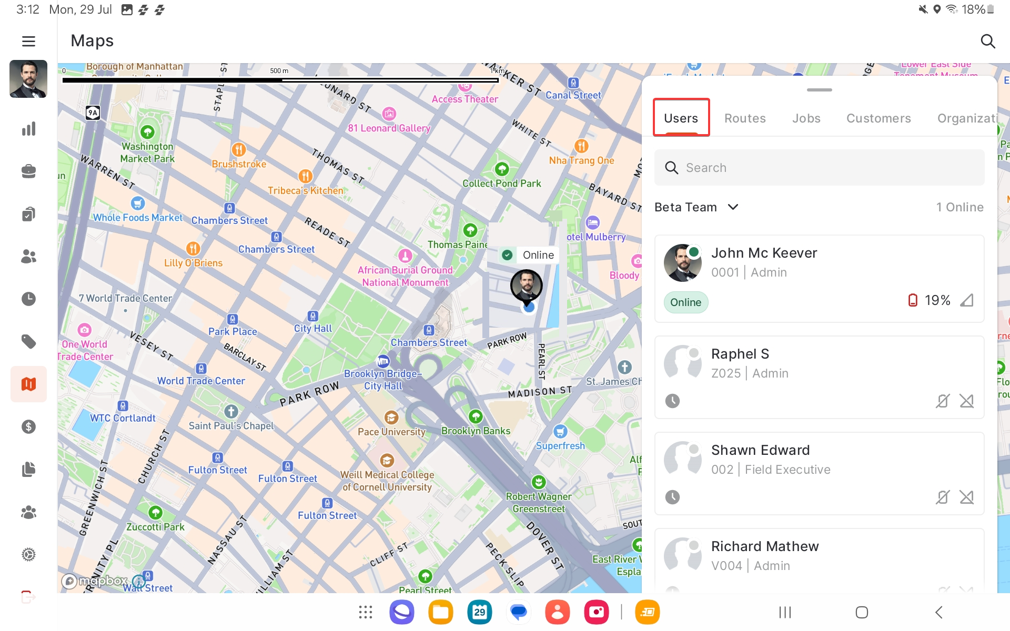Open the tag icon in sidebar
Viewport: 1010px width, 631px height.
28,341
